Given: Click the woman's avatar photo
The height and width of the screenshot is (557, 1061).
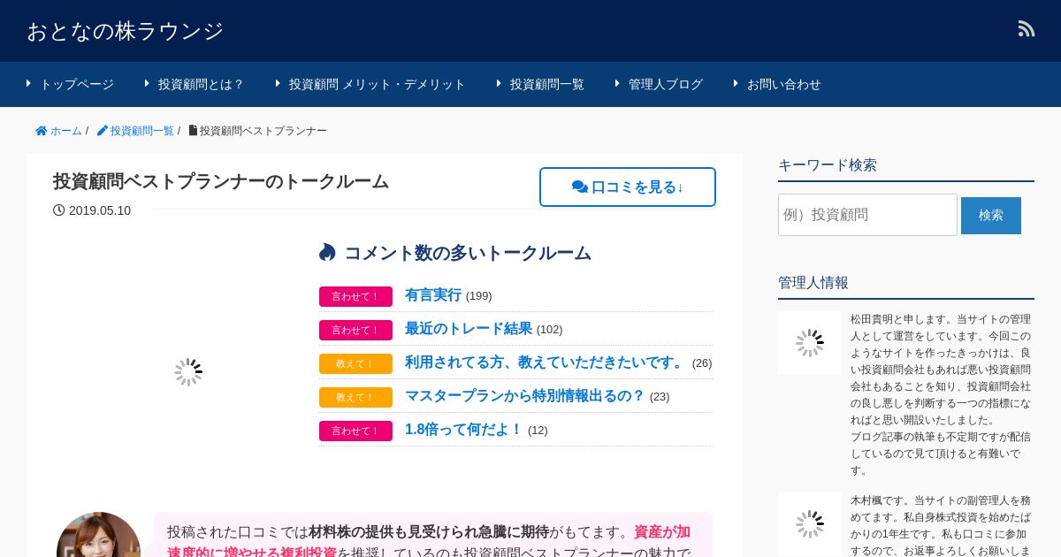Looking at the screenshot, I should coord(99,535).
